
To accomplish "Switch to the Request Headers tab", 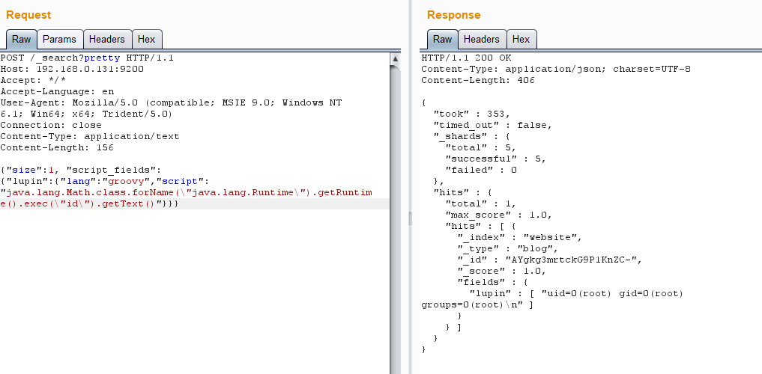I will 107,40.
